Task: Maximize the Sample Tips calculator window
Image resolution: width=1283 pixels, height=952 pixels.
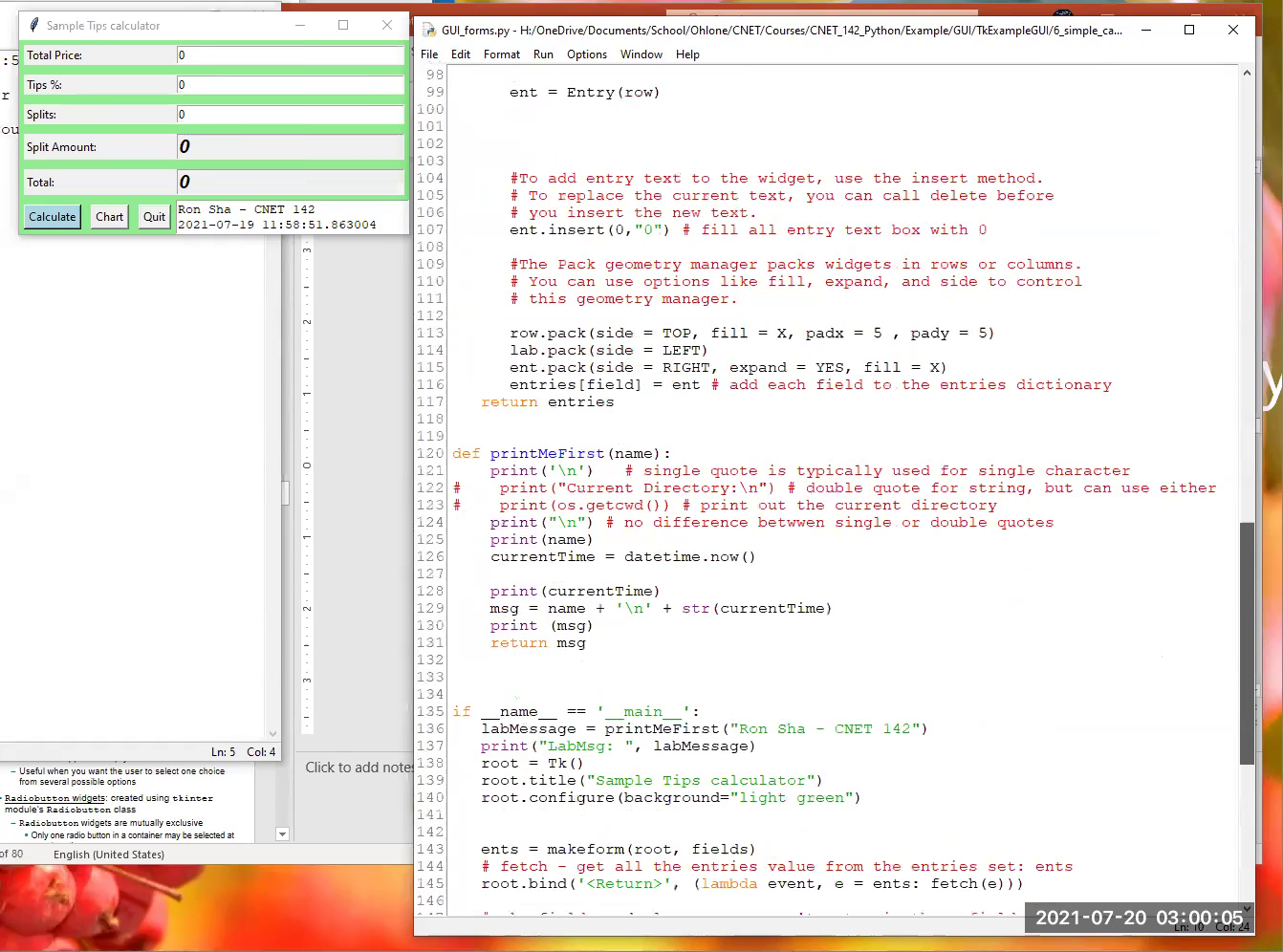Action: pos(343,26)
